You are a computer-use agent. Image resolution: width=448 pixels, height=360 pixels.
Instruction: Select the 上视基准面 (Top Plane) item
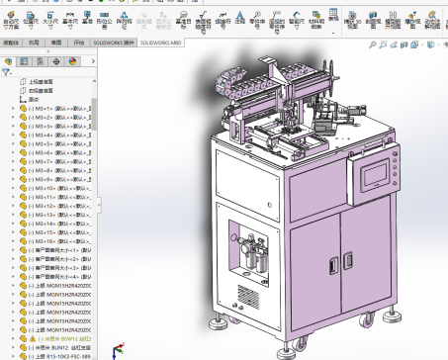point(37,81)
